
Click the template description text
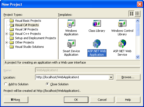click(x=45, y=62)
